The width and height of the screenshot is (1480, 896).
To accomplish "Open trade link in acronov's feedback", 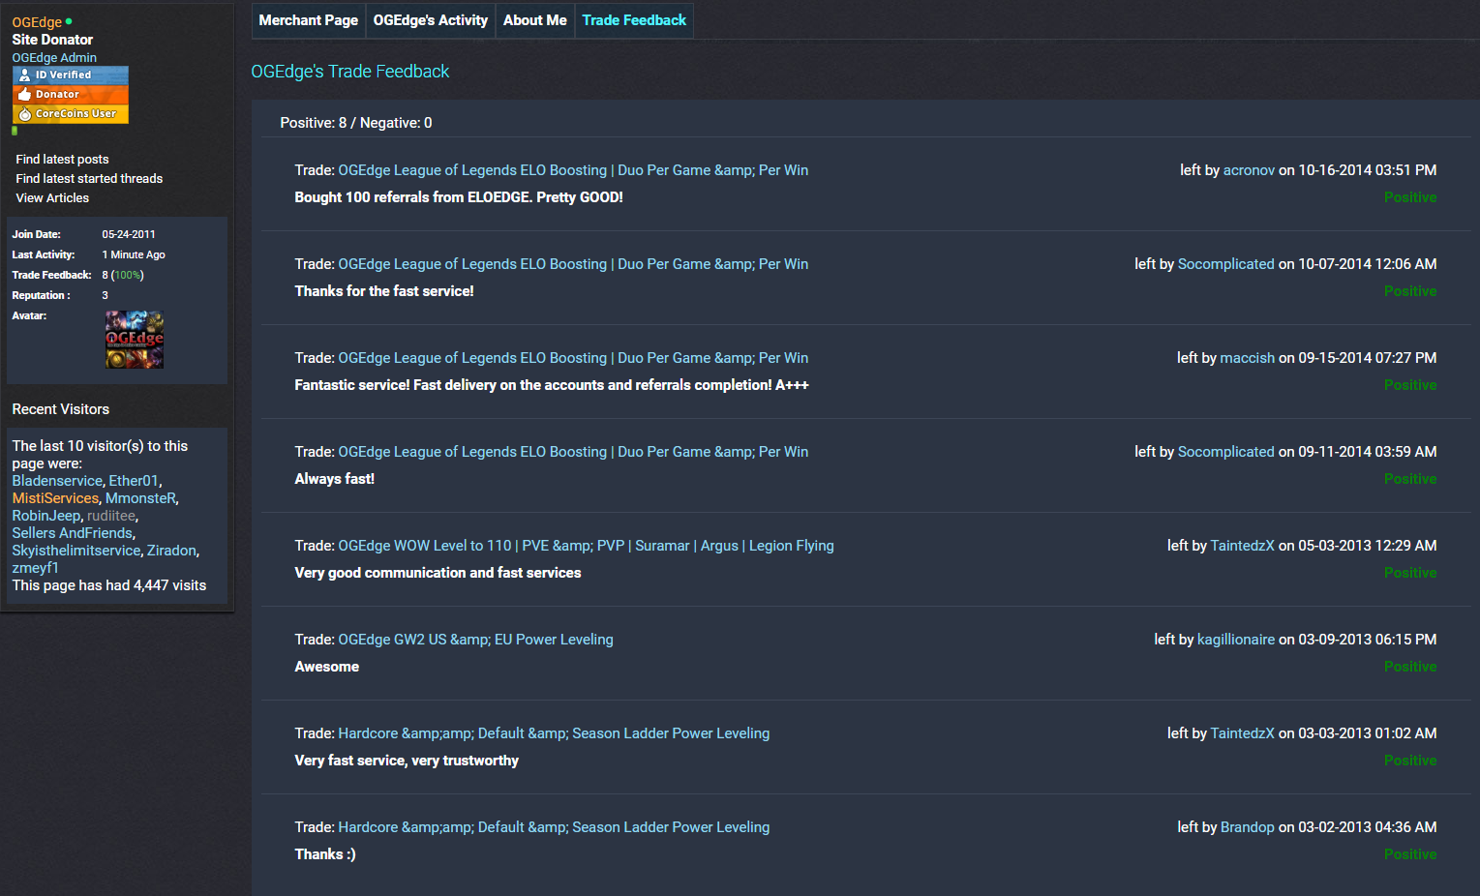I will pyautogui.click(x=573, y=170).
